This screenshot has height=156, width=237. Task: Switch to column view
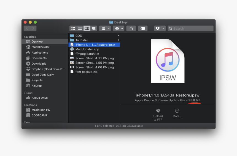pyautogui.click(x=87, y=29)
